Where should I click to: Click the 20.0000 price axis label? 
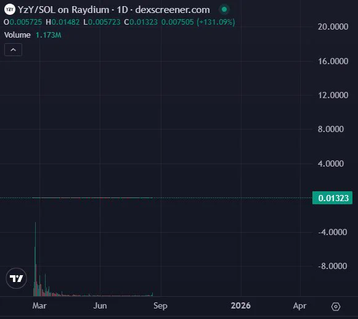point(333,27)
